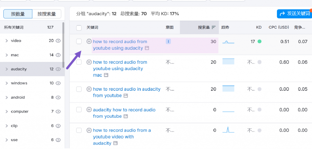Open SERP icon after 'audacity mac' keyword
Screen dimensions: 312x149
point(106,75)
